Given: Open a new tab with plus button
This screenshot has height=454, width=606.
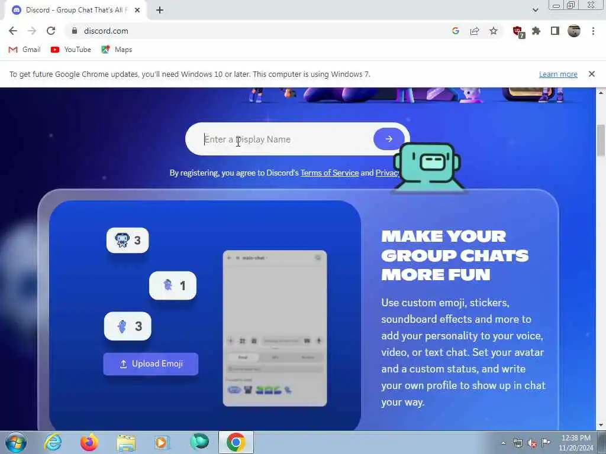Looking at the screenshot, I should (160, 11).
